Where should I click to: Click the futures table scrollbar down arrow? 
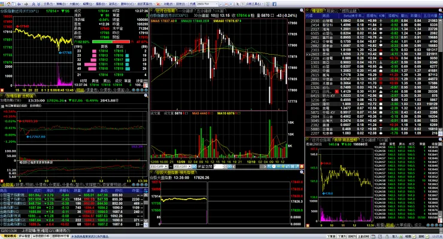[146, 220]
